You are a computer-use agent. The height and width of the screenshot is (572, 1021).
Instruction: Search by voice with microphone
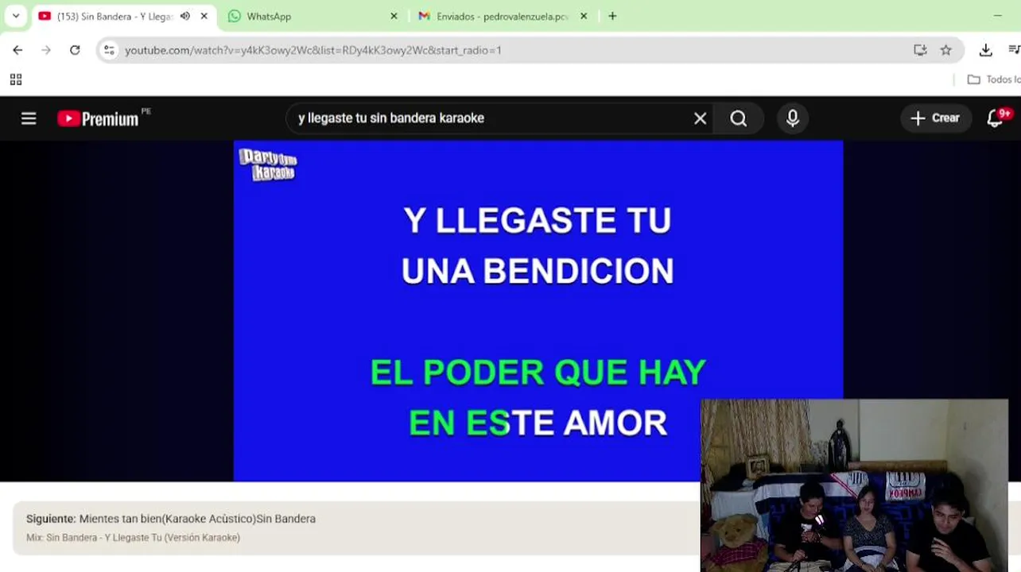coord(793,118)
